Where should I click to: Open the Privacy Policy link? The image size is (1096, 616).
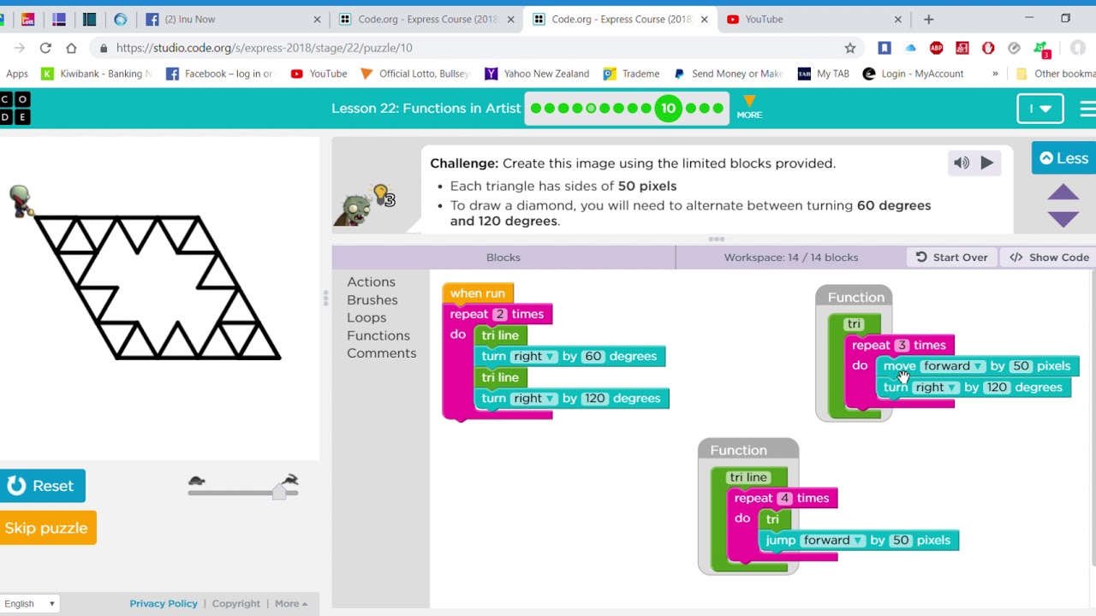[164, 604]
